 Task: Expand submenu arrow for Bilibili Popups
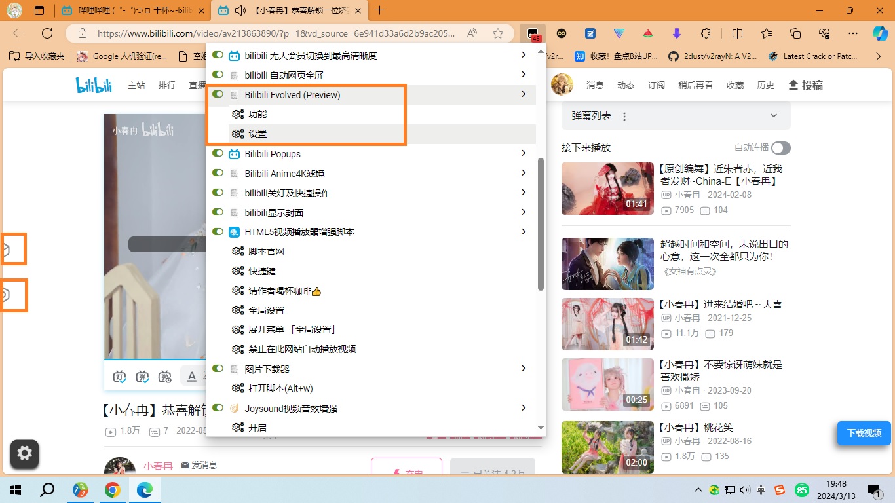pyautogui.click(x=524, y=153)
